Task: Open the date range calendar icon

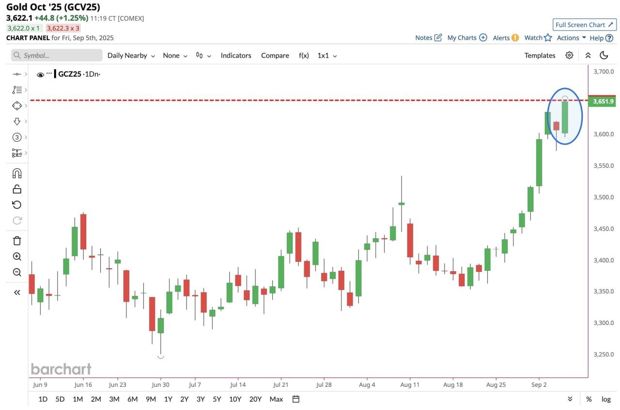Action: [x=296, y=399]
